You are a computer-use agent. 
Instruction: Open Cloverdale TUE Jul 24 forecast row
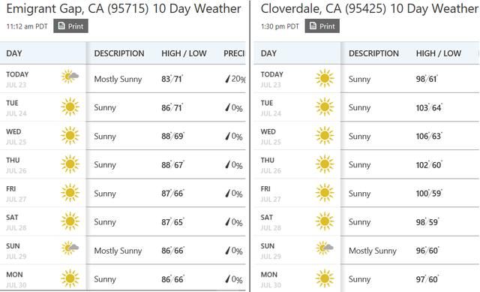tap(367, 107)
